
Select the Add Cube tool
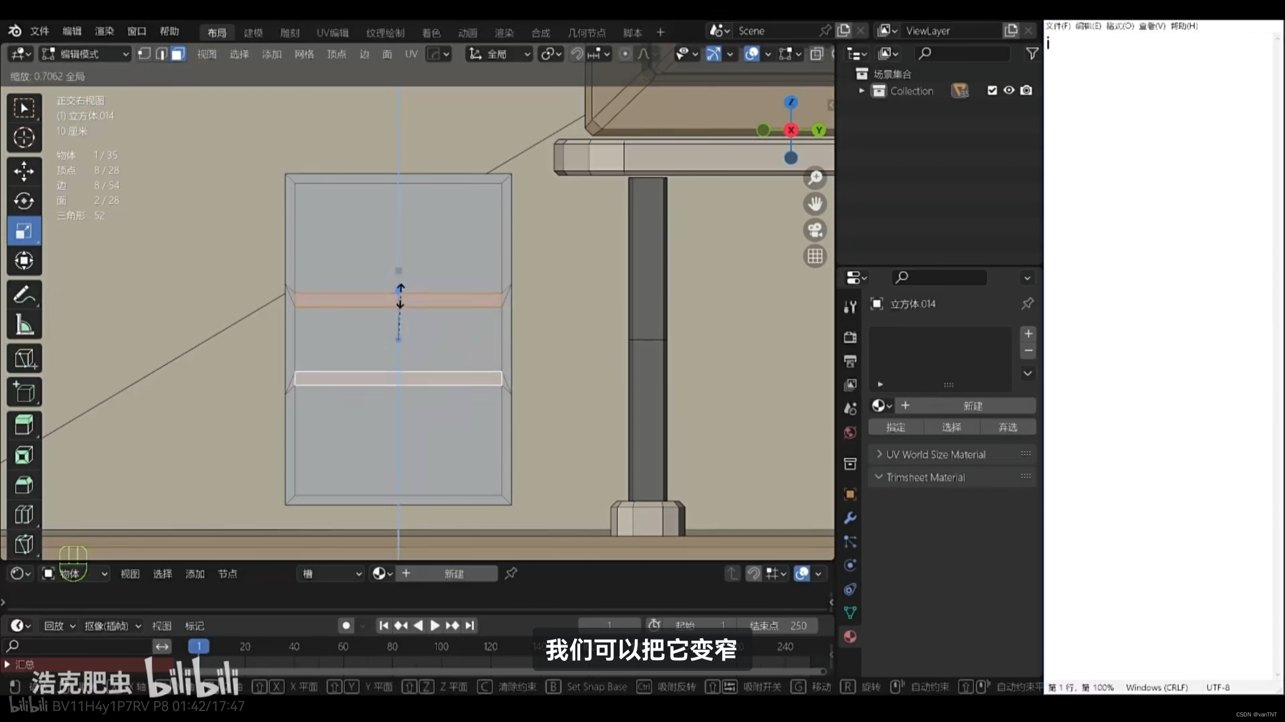tap(24, 392)
